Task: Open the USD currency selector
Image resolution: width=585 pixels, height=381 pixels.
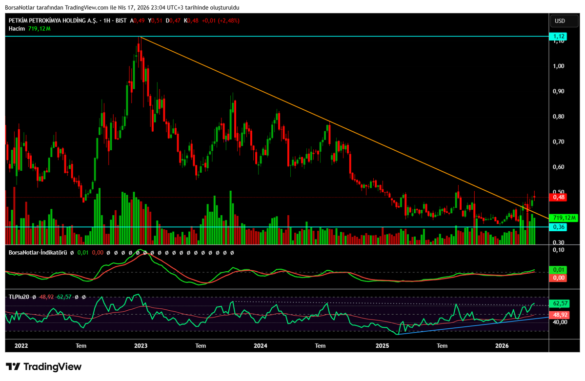Action: point(564,21)
